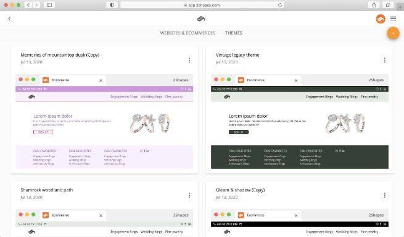The image size is (404, 237).
Task: Open options for Shamrock woodland path
Action: [x=189, y=195]
